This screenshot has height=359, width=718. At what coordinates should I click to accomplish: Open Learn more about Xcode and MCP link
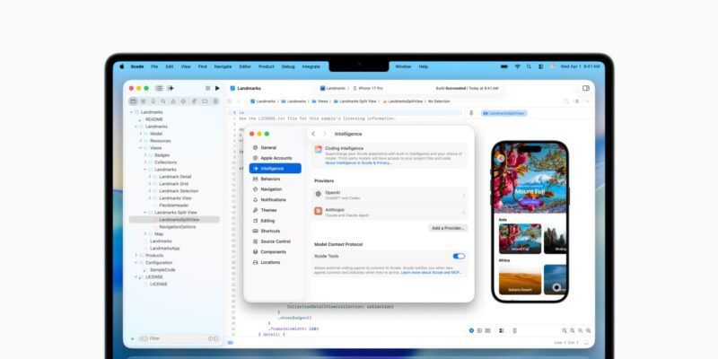click(x=432, y=273)
